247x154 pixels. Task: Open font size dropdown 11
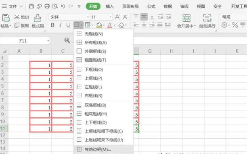click(x=111, y=17)
